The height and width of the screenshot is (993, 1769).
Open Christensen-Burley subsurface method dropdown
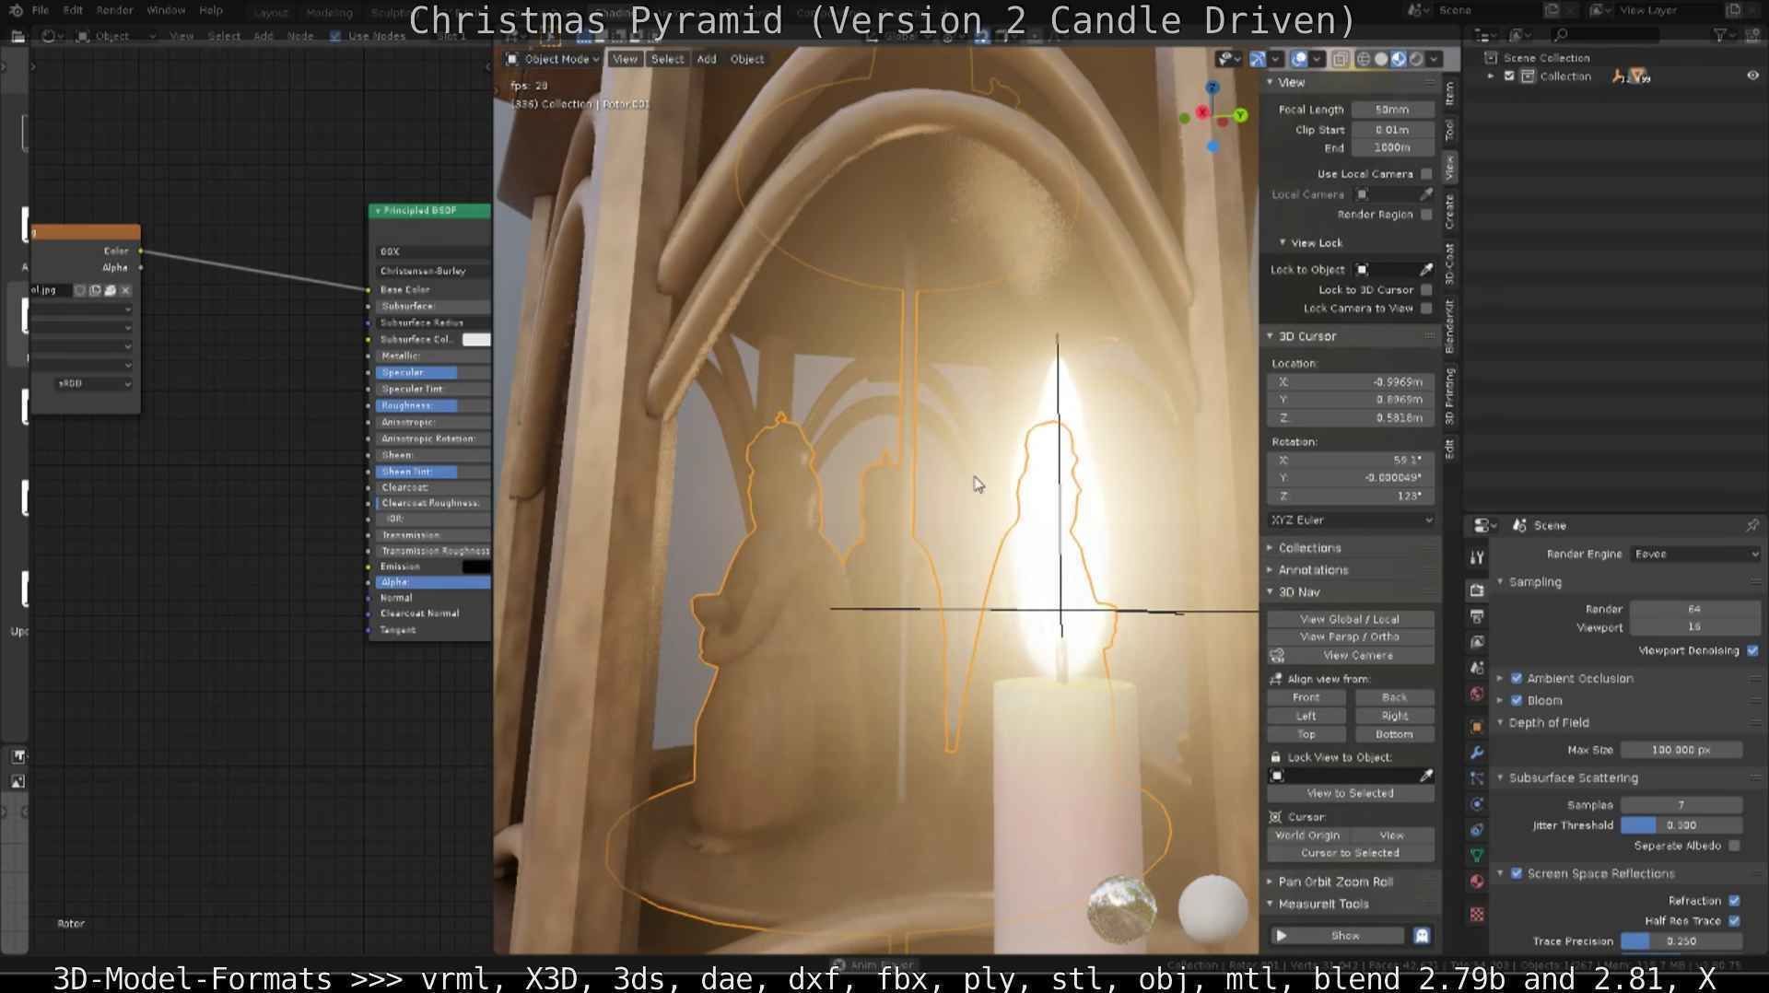[x=432, y=271]
